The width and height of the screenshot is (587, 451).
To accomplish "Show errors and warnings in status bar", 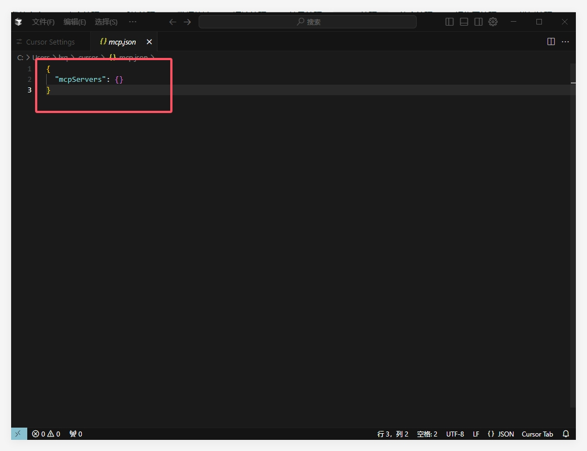I will [46, 434].
